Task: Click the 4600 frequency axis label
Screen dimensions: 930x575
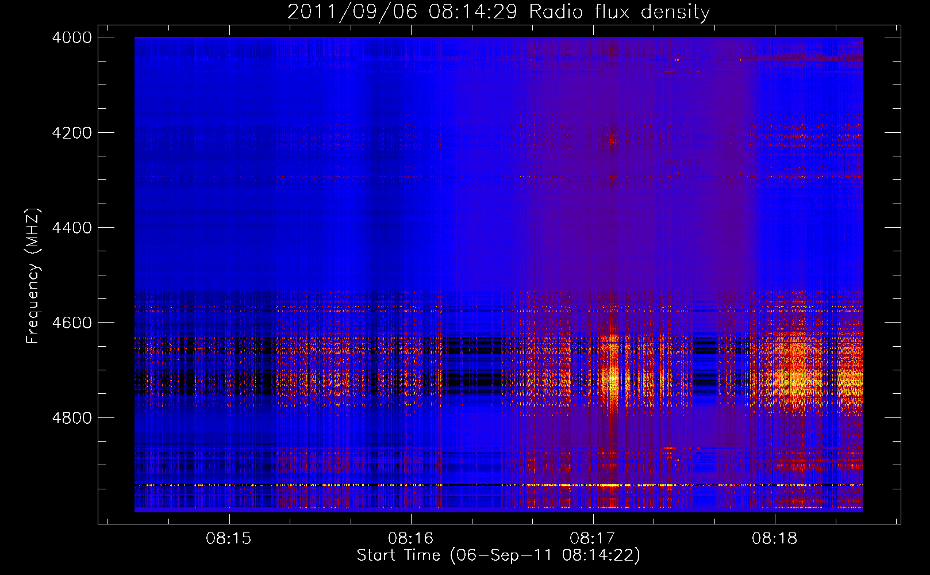Action: tap(72, 323)
